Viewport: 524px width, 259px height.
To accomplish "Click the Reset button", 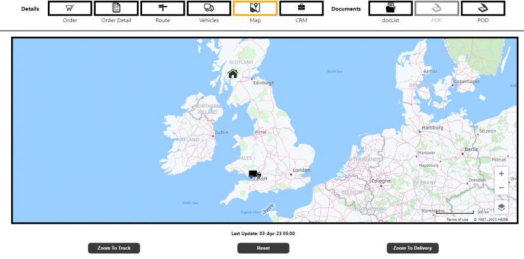I will [x=263, y=249].
